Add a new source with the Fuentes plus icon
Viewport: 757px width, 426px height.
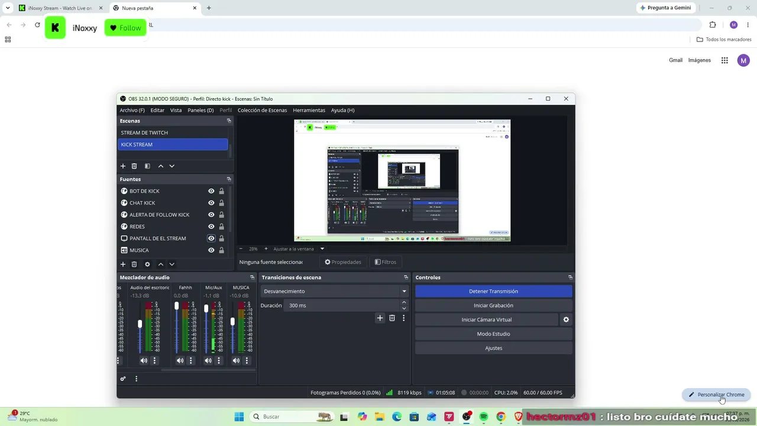pyautogui.click(x=123, y=264)
